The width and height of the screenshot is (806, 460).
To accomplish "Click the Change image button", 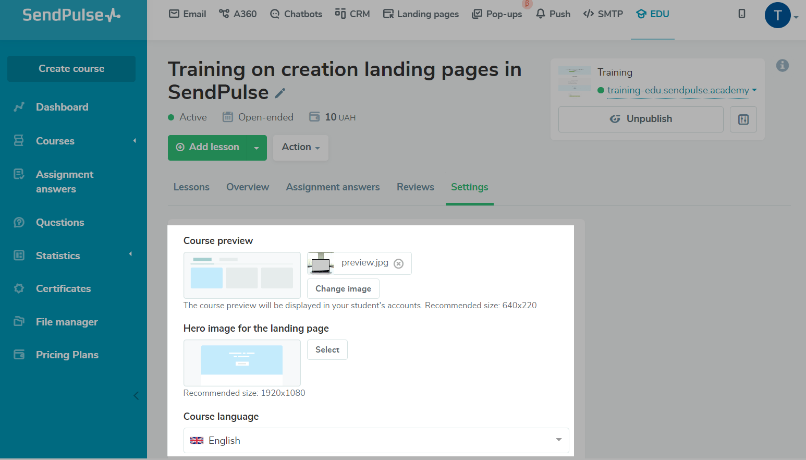I will (x=343, y=288).
